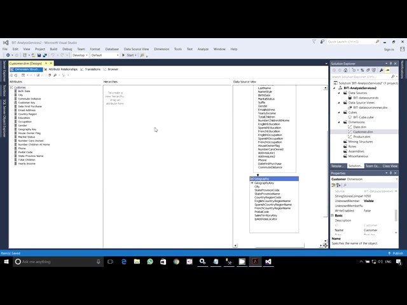Screen dimensions: 407x305
Task: Open the Data Source View menu
Action: [x=136, y=49]
